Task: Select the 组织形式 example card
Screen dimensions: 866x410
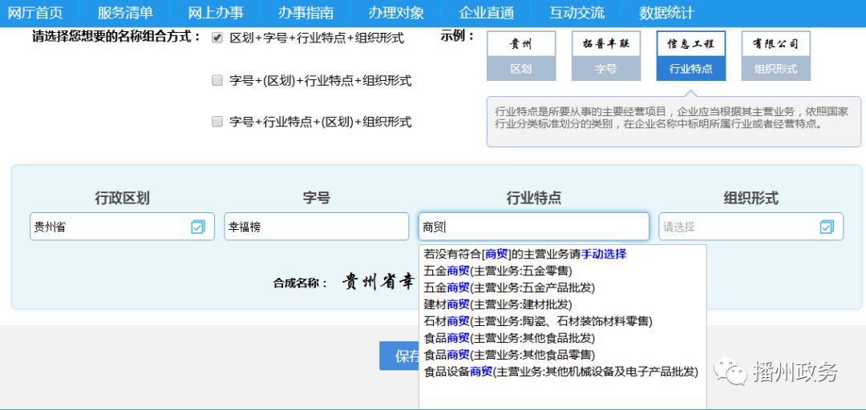Action: click(775, 55)
